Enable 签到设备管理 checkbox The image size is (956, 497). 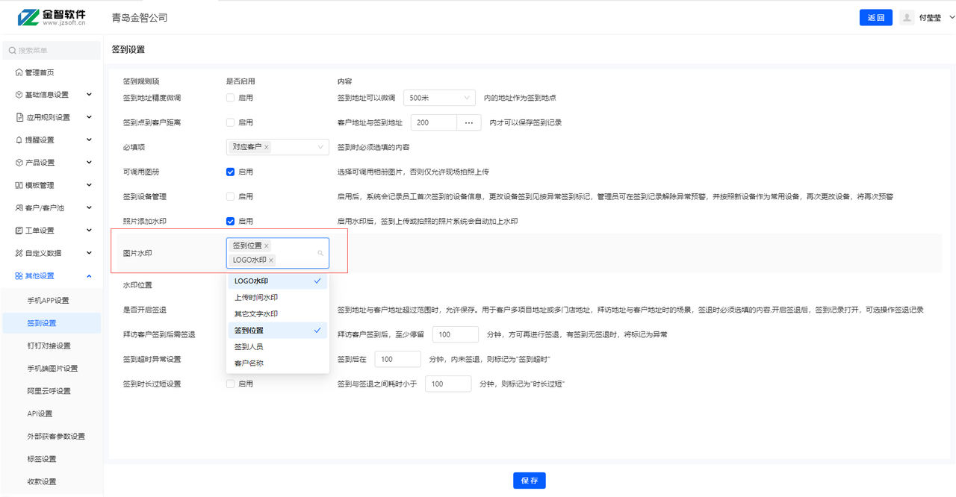pos(231,196)
